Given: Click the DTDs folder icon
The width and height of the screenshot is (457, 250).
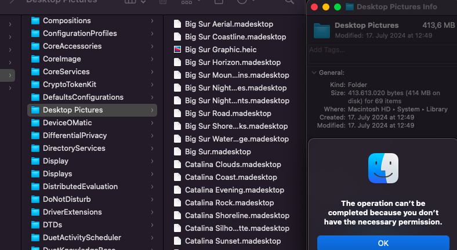Looking at the screenshot, I should (35, 225).
